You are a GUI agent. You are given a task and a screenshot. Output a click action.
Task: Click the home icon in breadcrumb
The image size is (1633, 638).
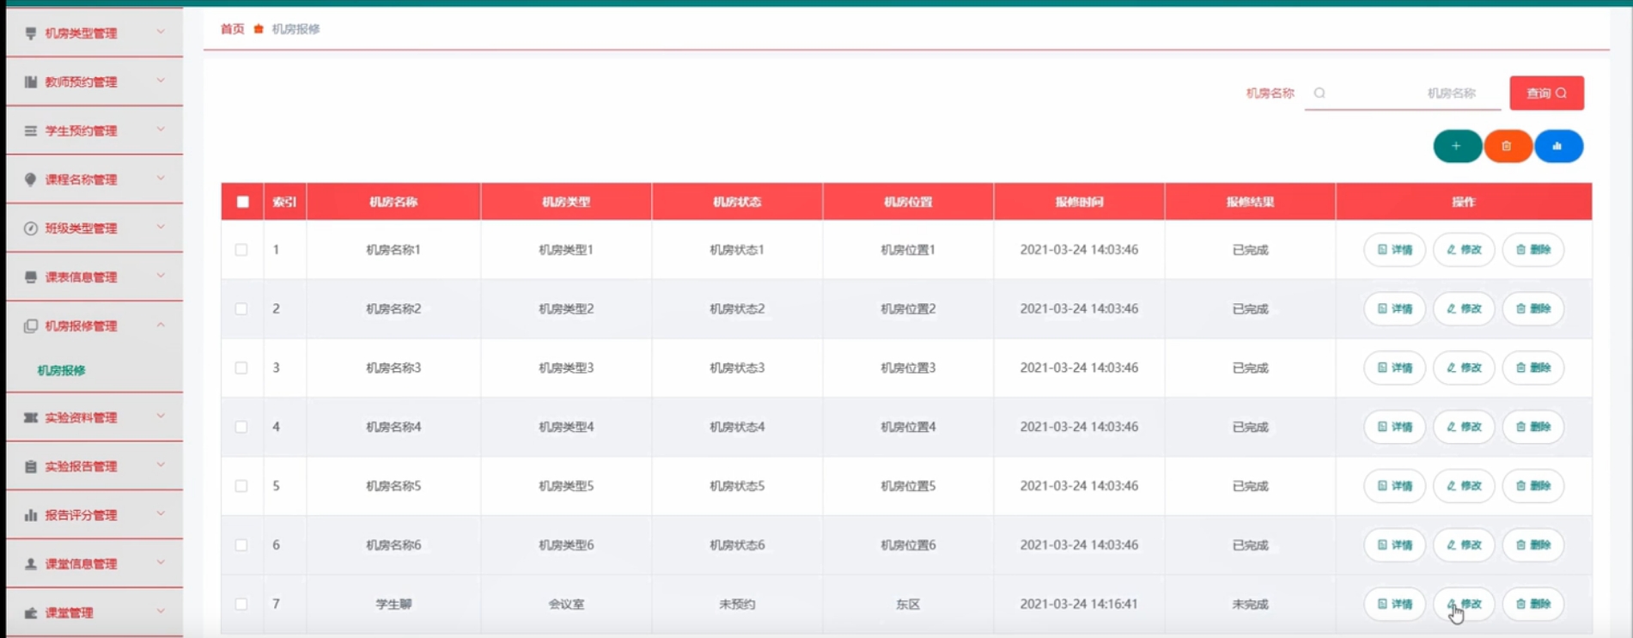259,29
